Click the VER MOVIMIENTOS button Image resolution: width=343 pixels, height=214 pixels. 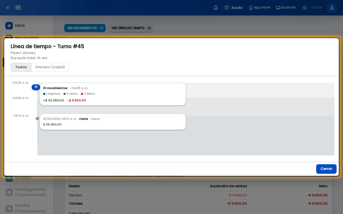tap(85, 28)
